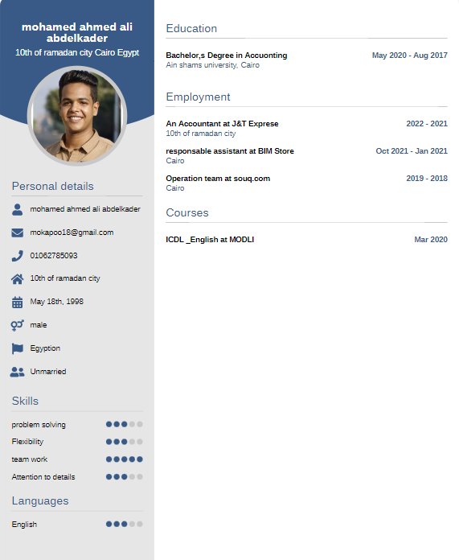Click the person icon beside the full name
This screenshot has width=459, height=560.
point(17,209)
